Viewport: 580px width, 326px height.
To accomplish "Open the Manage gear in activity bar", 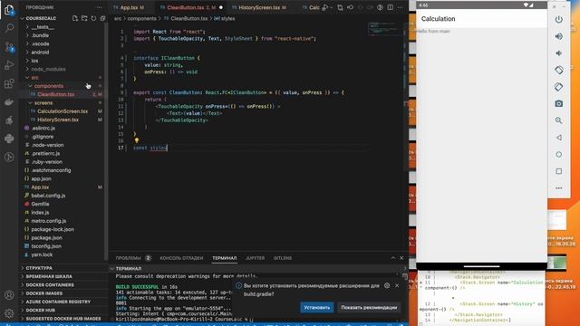I will 9,313.
